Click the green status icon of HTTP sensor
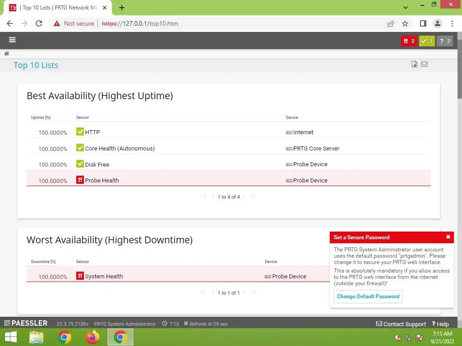 click(80, 132)
